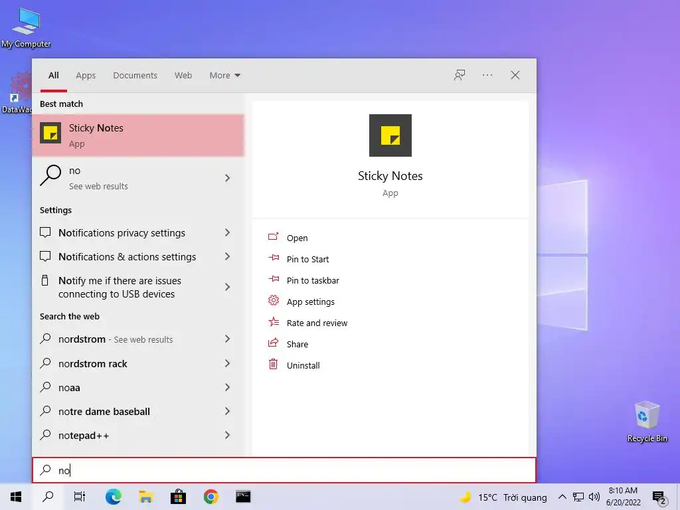Launch Google Chrome from taskbar
680x510 pixels.
tap(211, 497)
